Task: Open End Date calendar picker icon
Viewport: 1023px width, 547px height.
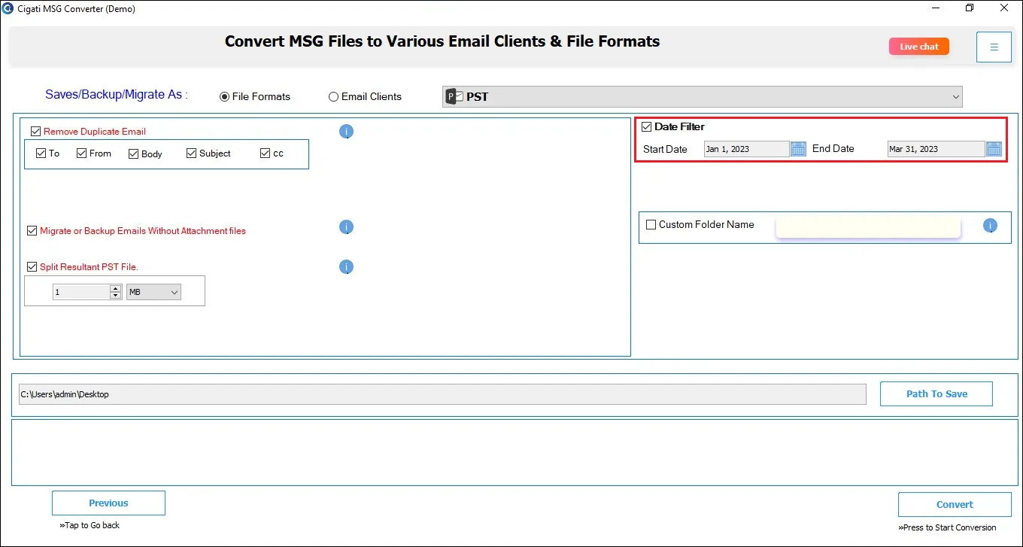Action: click(x=994, y=149)
